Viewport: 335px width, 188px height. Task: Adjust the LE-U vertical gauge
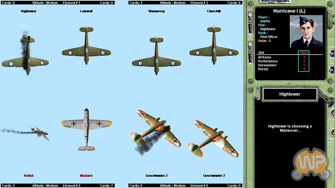250,24
